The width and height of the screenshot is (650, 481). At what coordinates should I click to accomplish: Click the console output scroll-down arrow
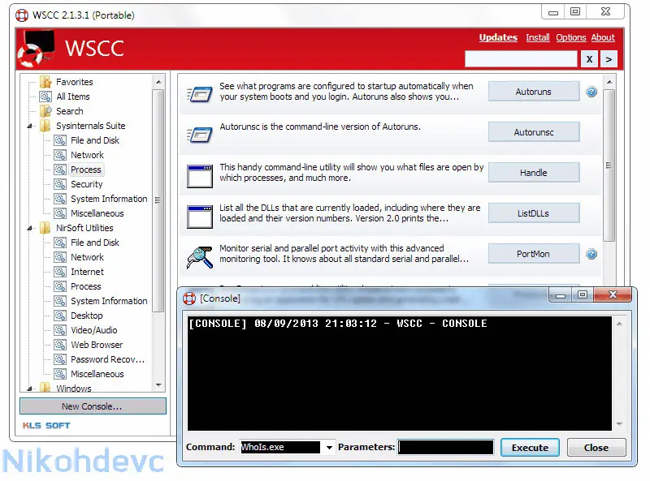(x=619, y=424)
